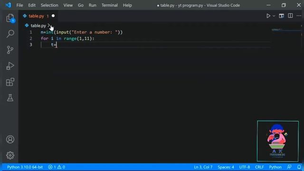Open the Source Control view

(10, 50)
